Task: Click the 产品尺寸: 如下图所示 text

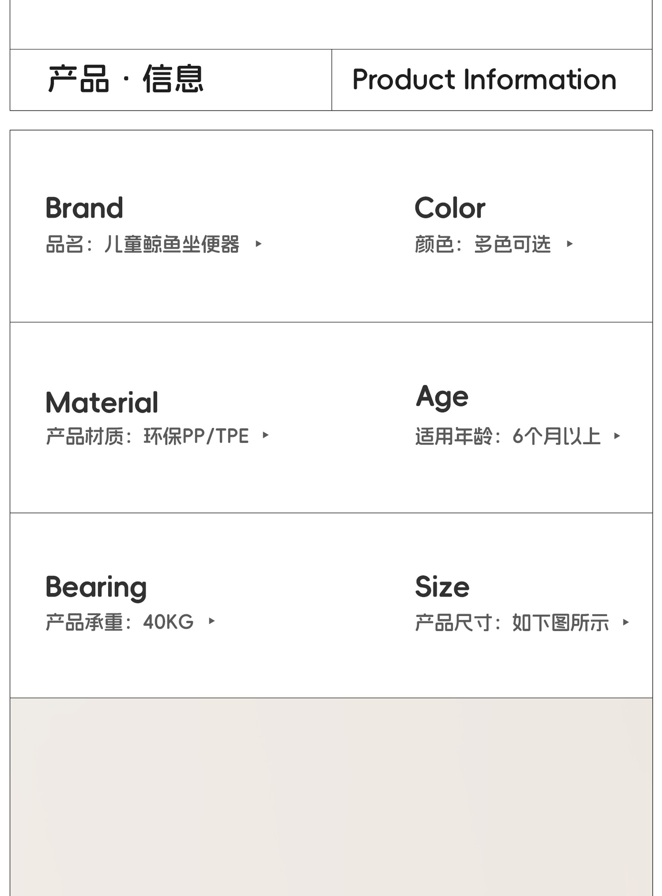Action: point(512,623)
